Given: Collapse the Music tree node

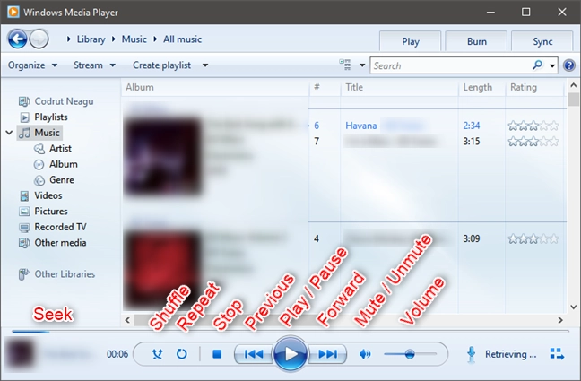Looking at the screenshot, I should point(9,133).
